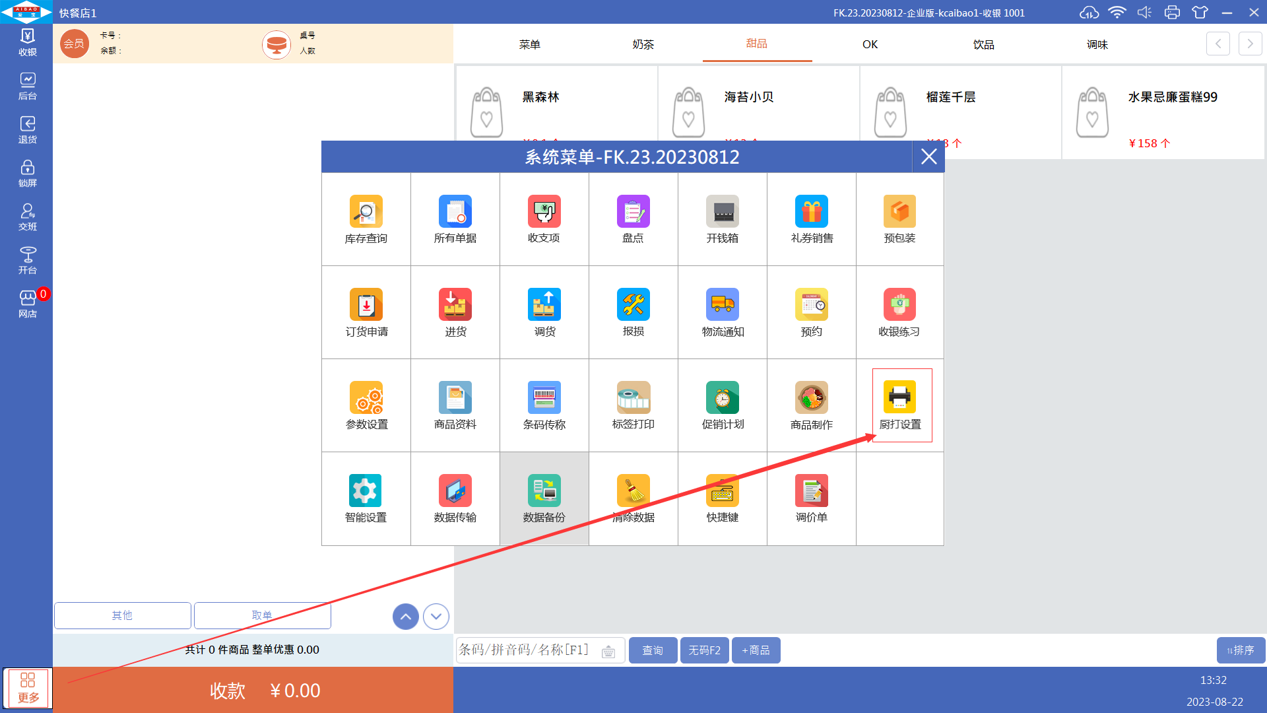Select the OK category tab

tap(870, 44)
